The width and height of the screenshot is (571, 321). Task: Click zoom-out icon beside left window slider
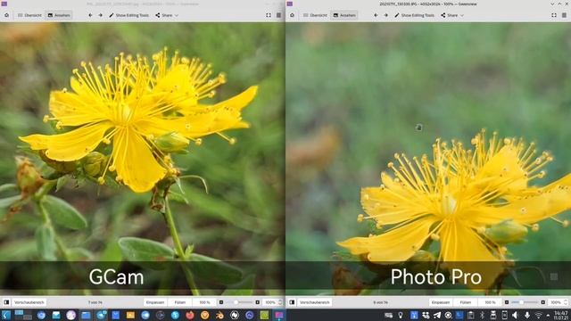pyautogui.click(x=221, y=302)
